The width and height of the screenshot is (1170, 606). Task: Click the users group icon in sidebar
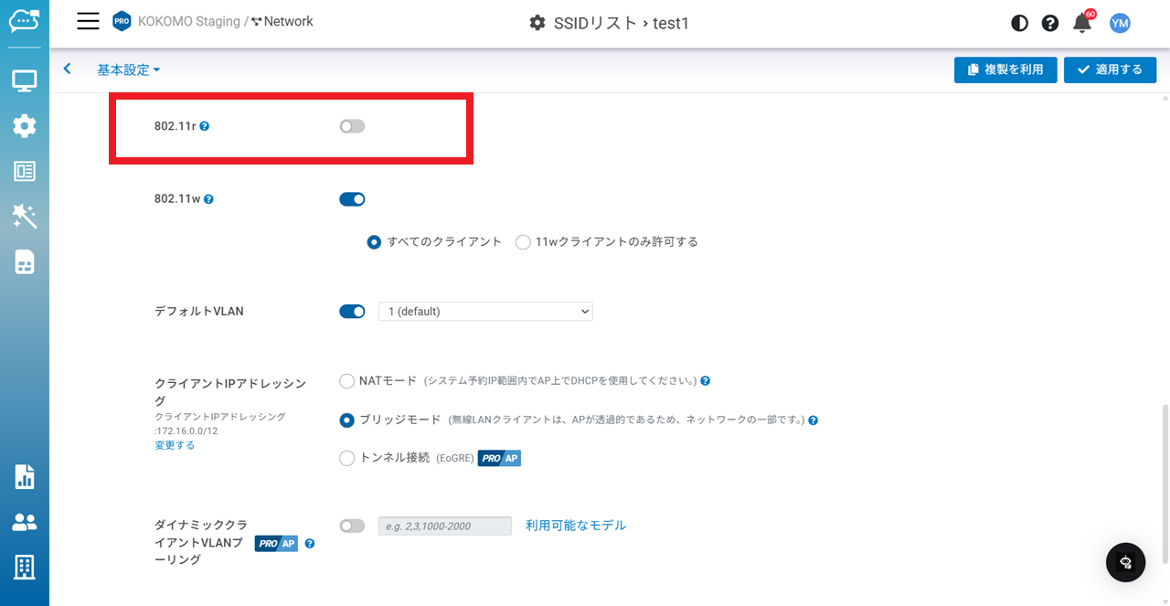click(25, 522)
